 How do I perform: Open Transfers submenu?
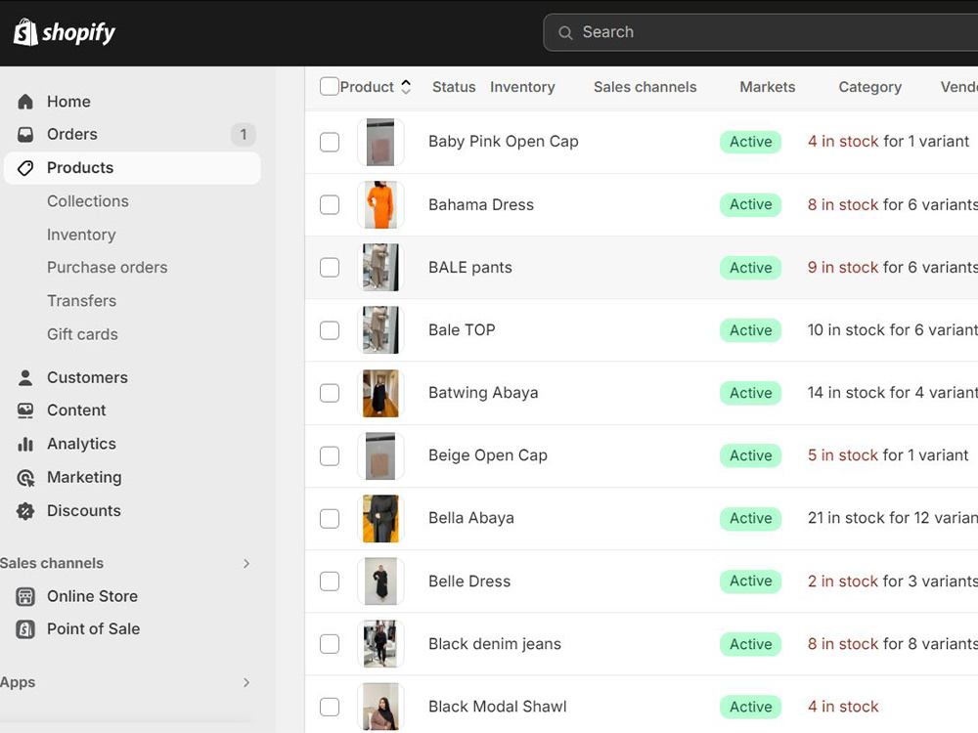[82, 301]
